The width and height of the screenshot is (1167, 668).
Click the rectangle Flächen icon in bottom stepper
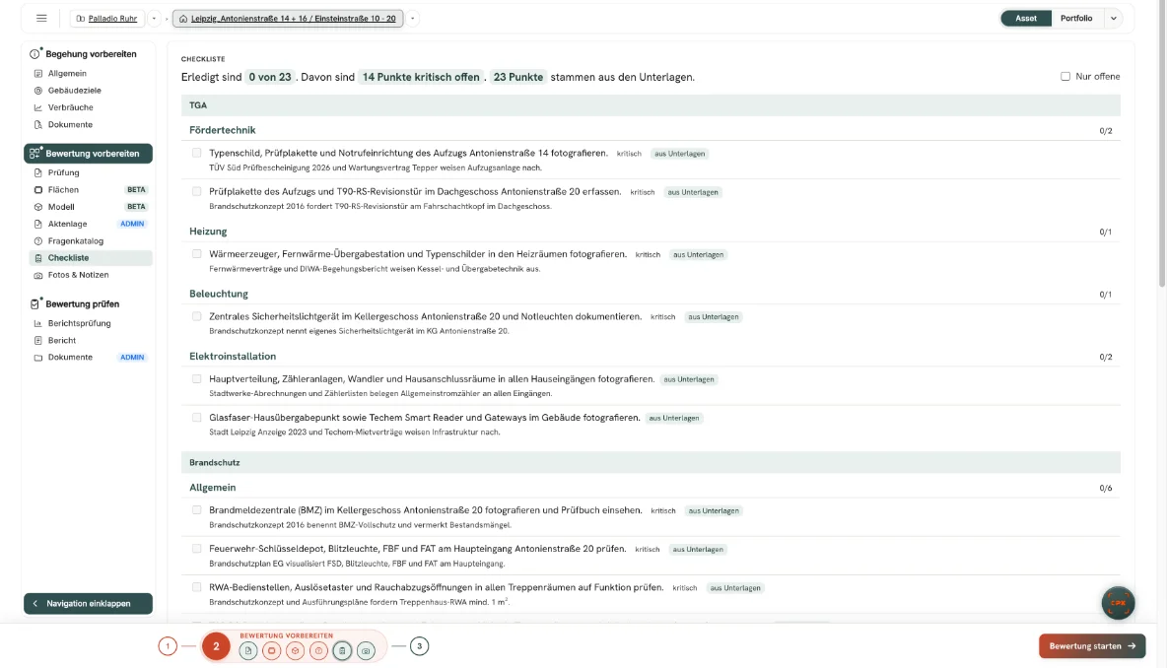pos(272,651)
